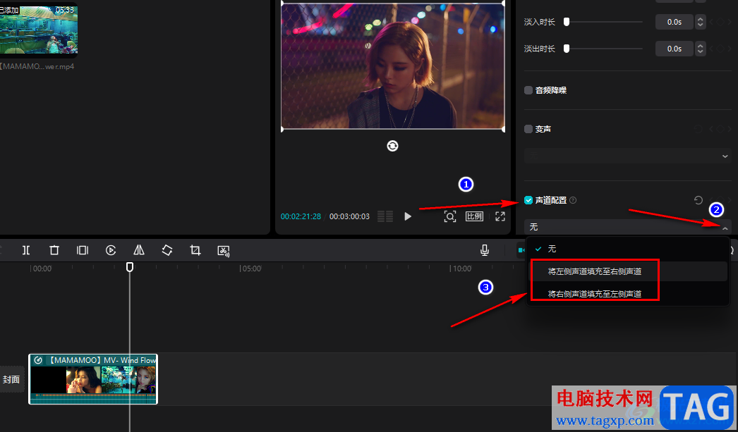Click the preview quality grid icon

[385, 216]
